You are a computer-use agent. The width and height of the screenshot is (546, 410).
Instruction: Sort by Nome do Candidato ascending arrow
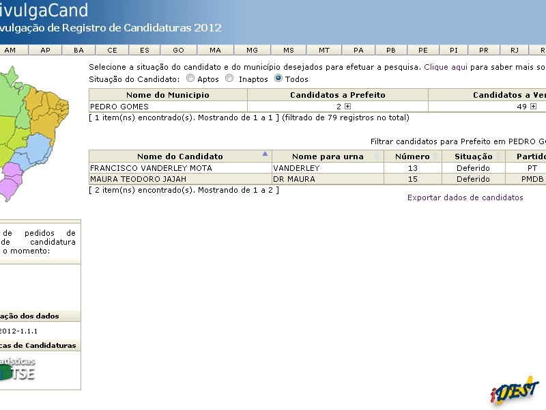[x=265, y=153]
